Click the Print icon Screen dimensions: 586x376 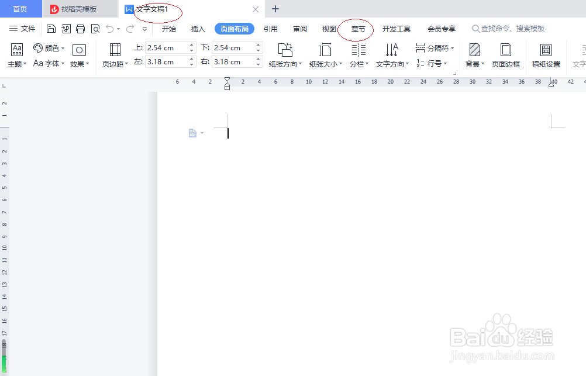[x=80, y=29]
